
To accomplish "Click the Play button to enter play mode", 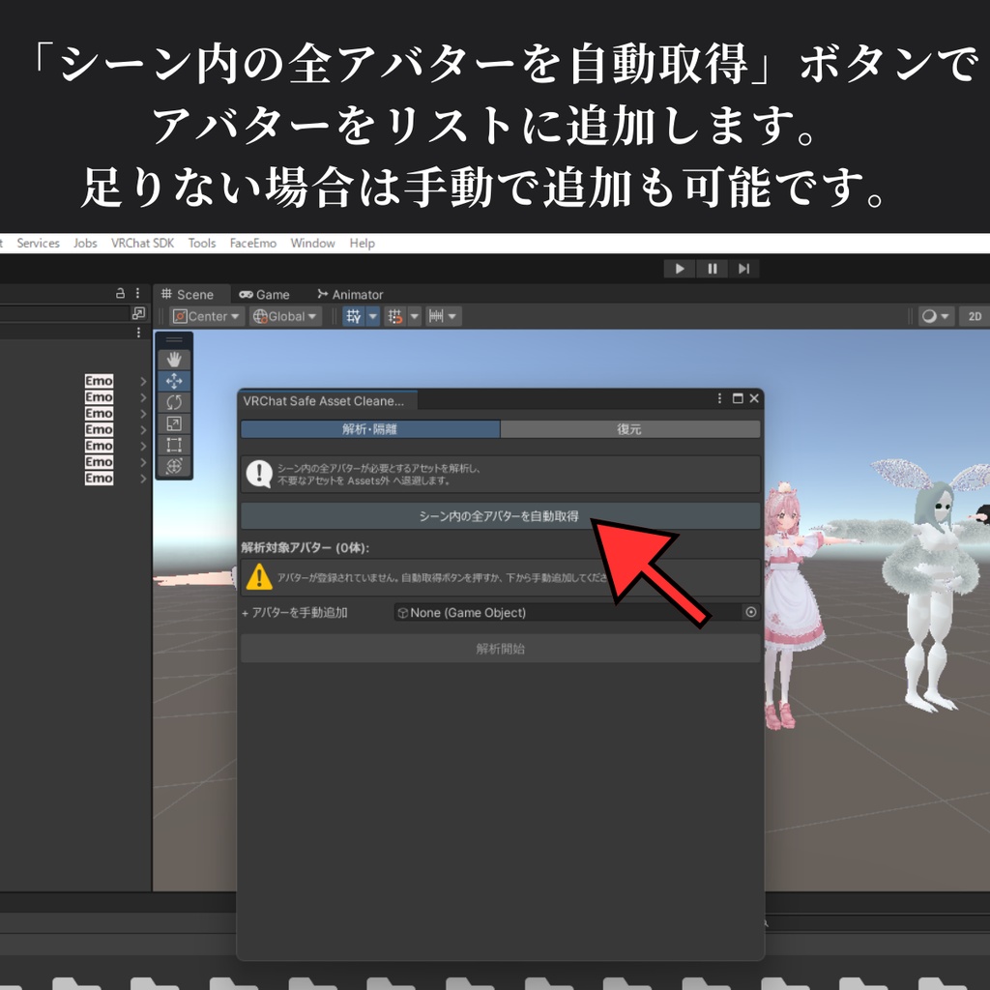I will 679,268.
